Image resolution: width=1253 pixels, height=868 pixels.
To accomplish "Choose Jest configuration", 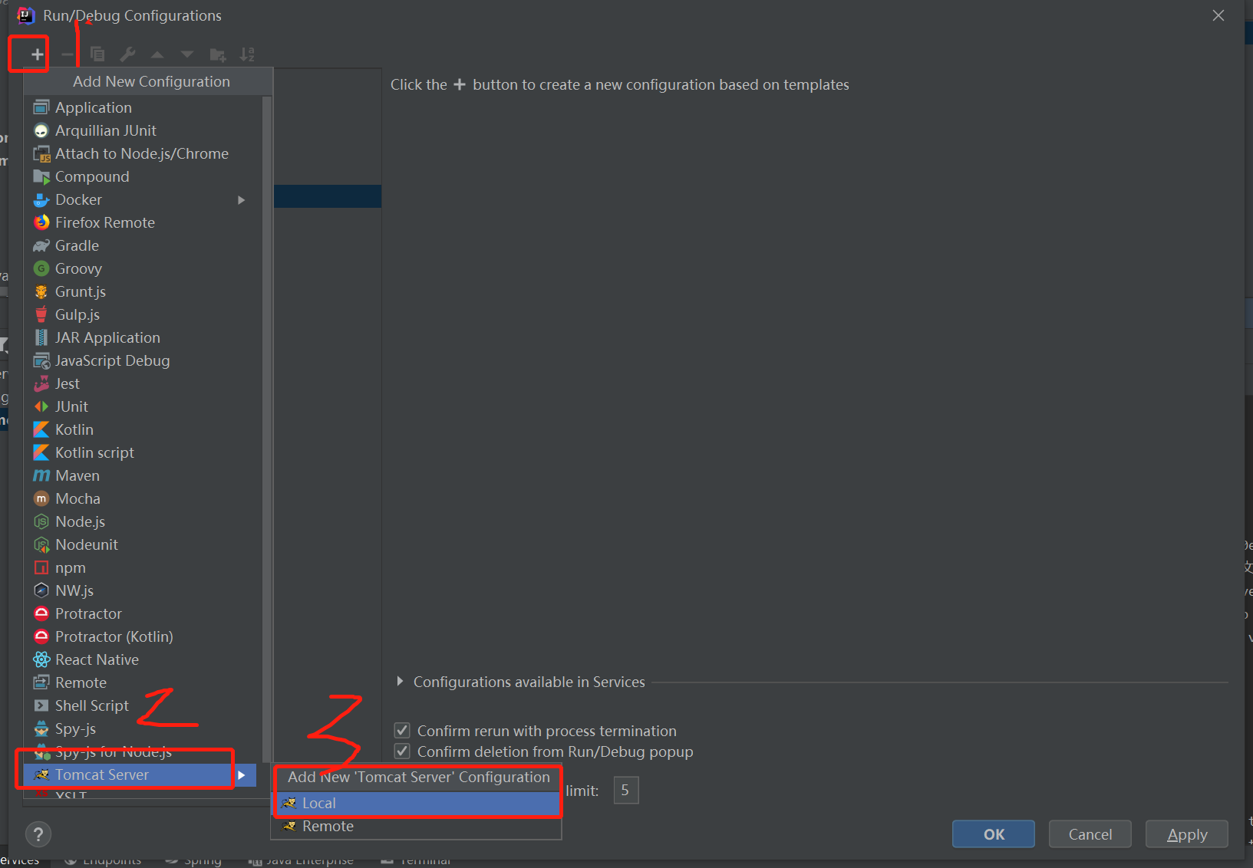I will (x=143, y=383).
